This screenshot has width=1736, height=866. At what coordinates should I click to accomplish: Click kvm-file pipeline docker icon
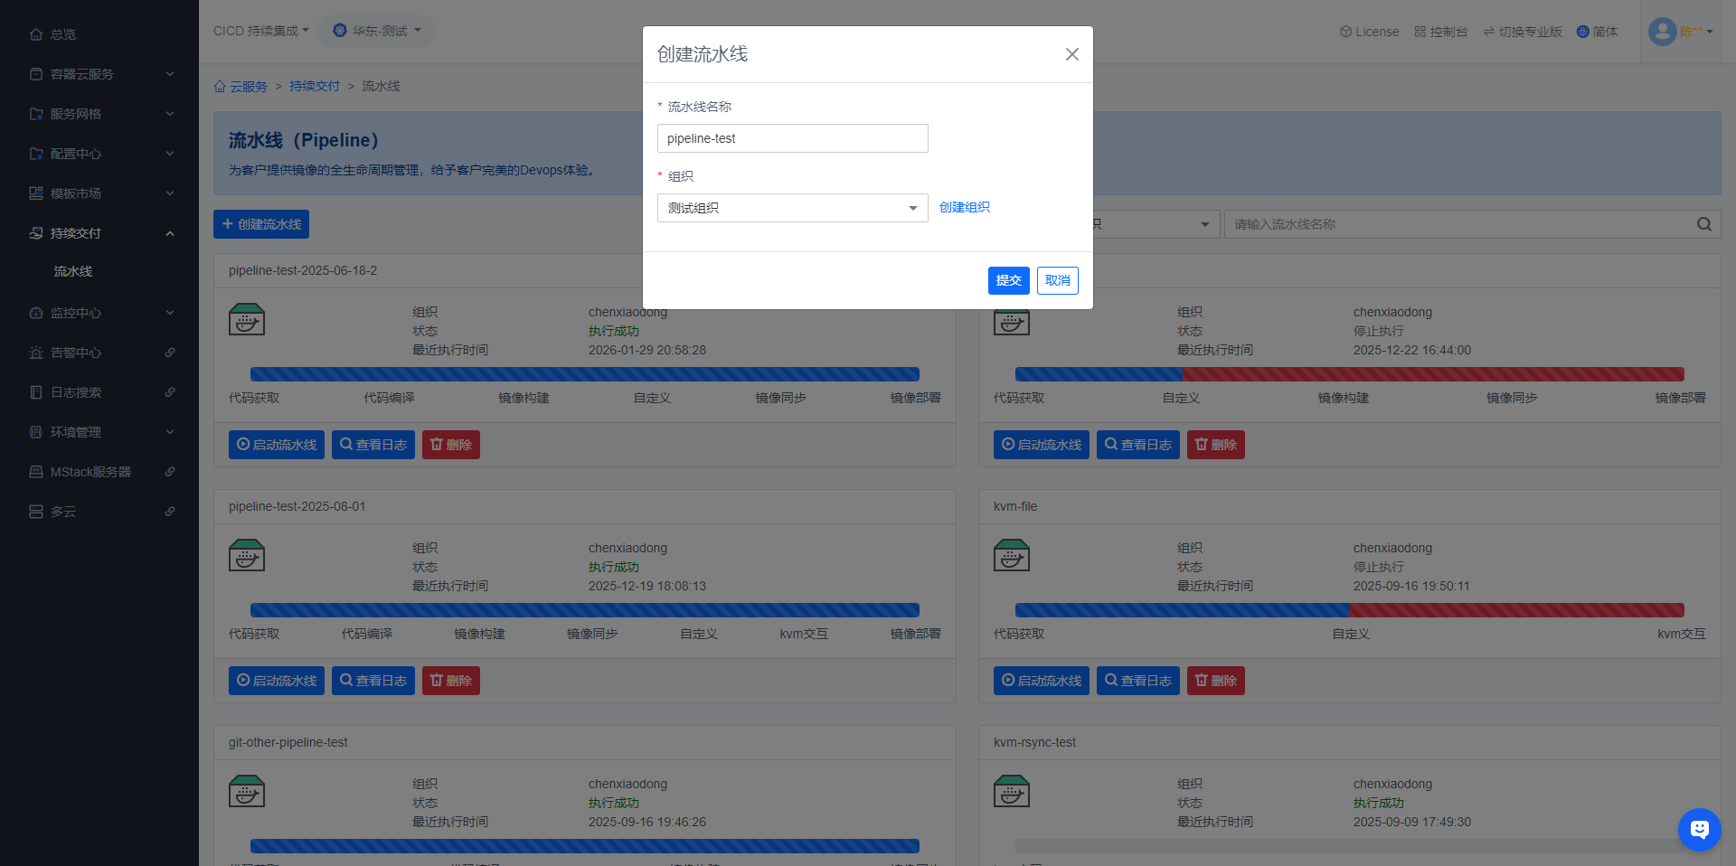[1011, 556]
